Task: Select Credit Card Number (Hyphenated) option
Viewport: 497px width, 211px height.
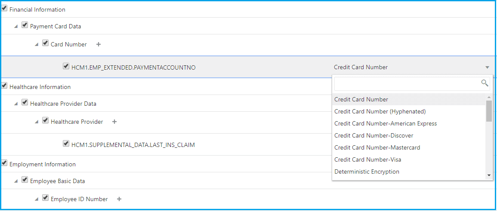Action: (x=380, y=111)
